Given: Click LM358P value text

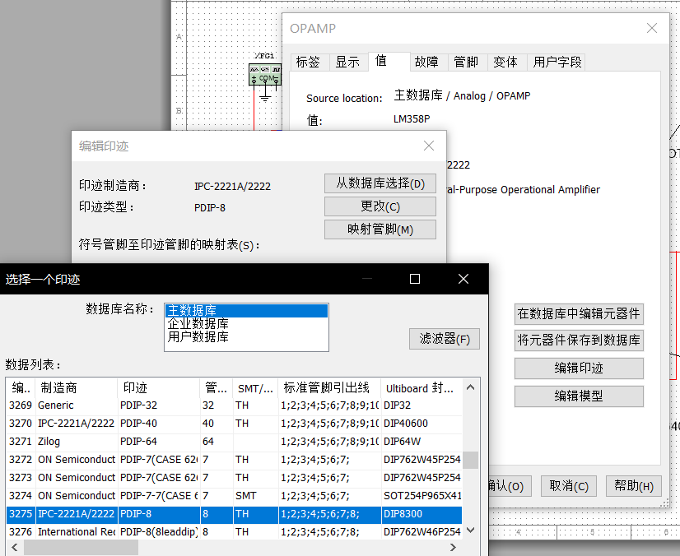Looking at the screenshot, I should (x=412, y=118).
